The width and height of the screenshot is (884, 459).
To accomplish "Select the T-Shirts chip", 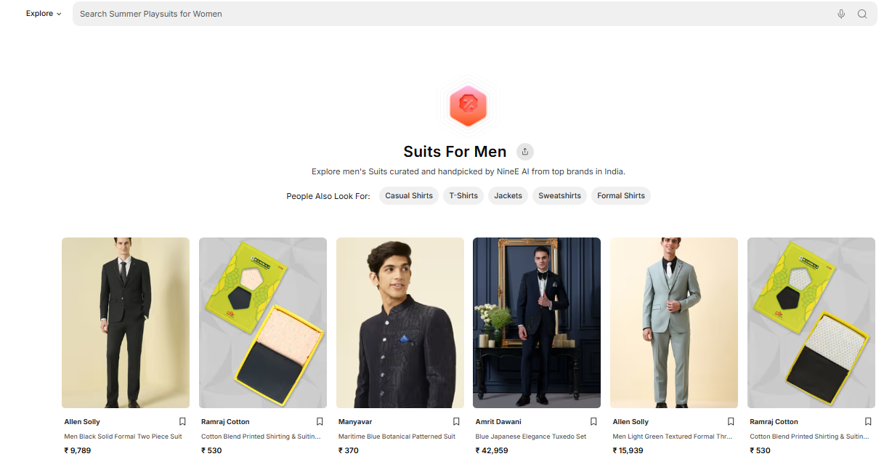I will pyautogui.click(x=463, y=196).
